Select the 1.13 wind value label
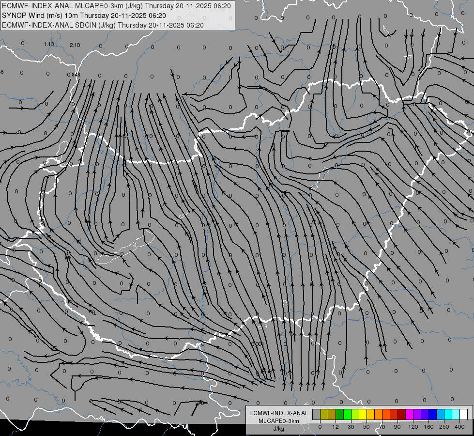The image size is (474, 436). pyautogui.click(x=49, y=44)
